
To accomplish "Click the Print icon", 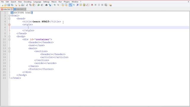I will [x=23, y=5].
